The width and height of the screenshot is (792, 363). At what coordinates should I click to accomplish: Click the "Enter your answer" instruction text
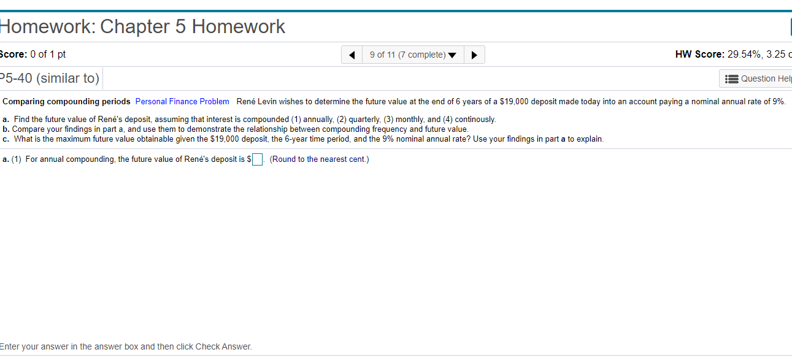click(125, 346)
